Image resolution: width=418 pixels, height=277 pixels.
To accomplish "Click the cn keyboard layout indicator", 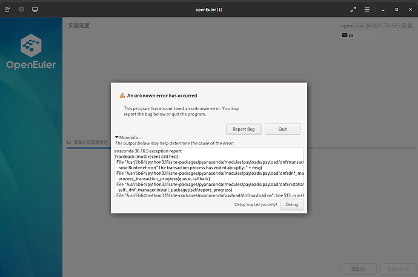I will 348,35.
